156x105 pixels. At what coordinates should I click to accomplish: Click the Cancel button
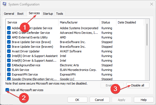99,100
